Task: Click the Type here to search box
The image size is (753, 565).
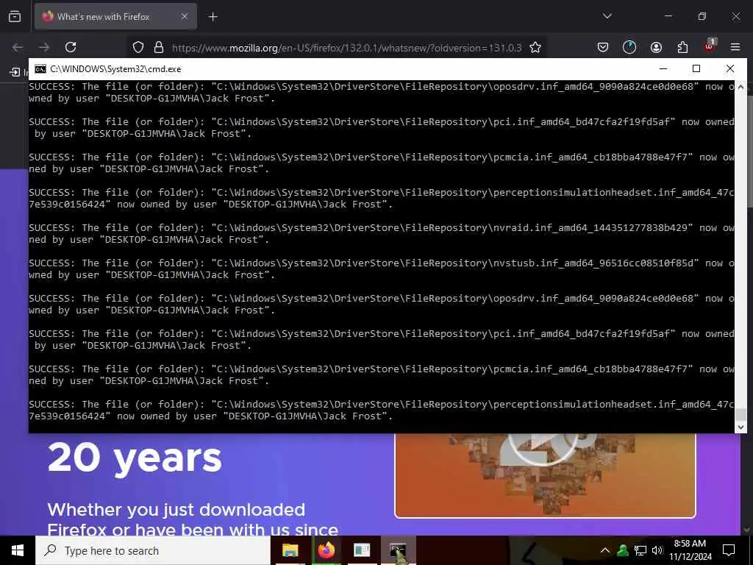Action: click(x=153, y=550)
